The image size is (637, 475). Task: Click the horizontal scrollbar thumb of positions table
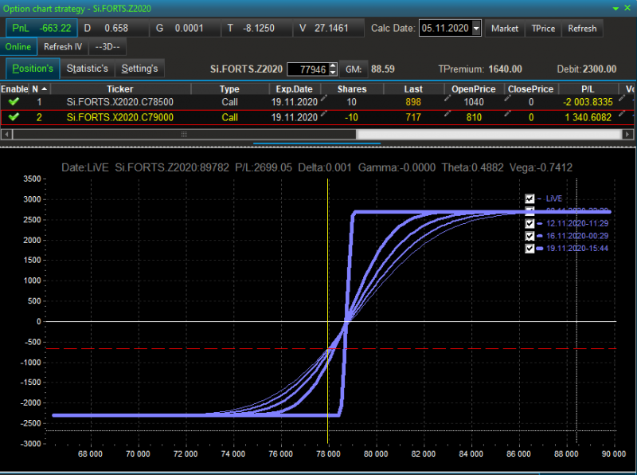185,134
